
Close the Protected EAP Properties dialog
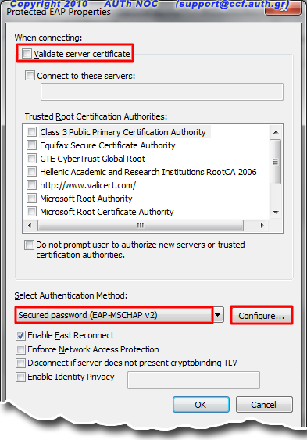coord(283,9)
